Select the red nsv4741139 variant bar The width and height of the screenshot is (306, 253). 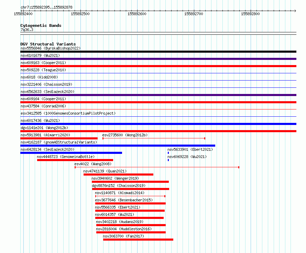pyautogui.click(x=119, y=175)
